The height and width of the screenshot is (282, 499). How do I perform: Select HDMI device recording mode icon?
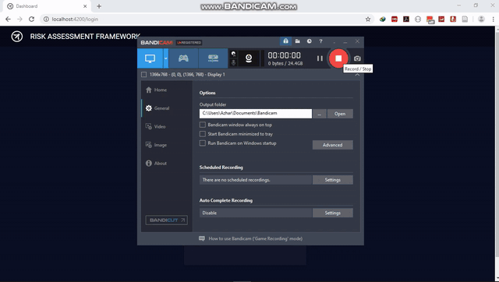click(x=213, y=58)
